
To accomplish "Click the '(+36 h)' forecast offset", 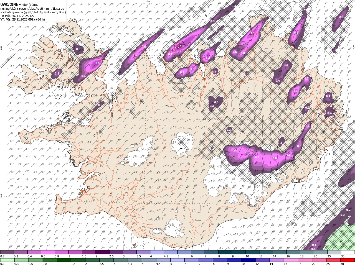I will (x=40, y=19).
